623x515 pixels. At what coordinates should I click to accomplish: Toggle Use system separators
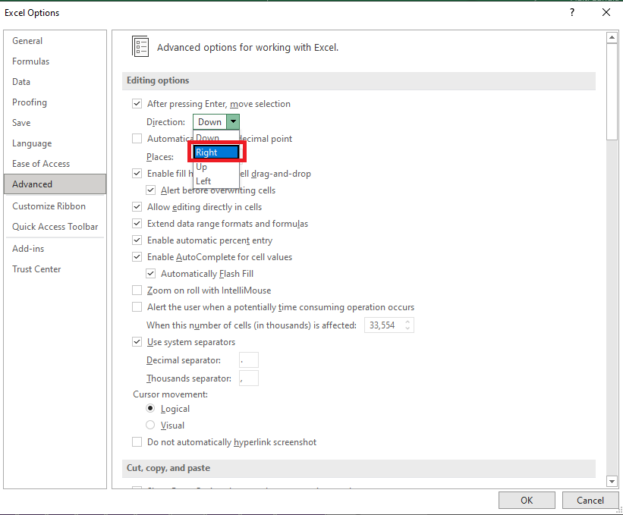pos(137,342)
